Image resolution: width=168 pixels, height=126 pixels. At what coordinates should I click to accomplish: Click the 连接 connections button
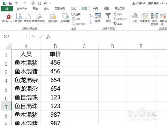76,14
